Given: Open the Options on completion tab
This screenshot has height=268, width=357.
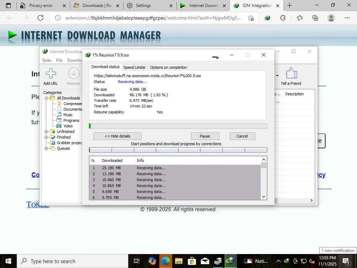Looking at the screenshot, I should click(168, 67).
